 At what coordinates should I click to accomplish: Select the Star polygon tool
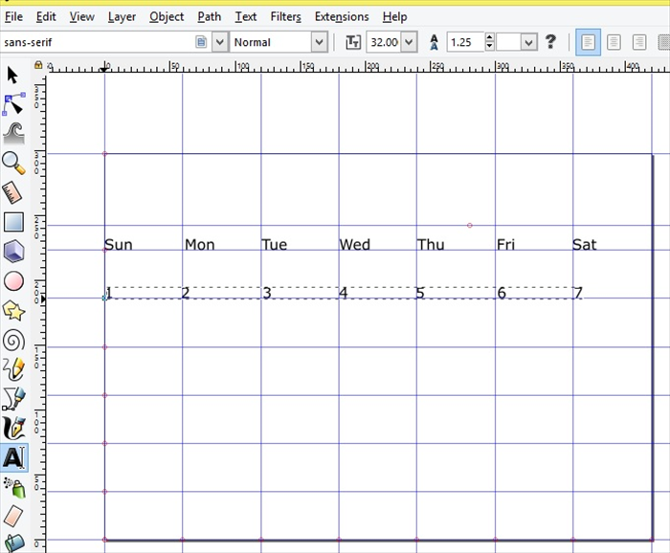pyautogui.click(x=13, y=311)
